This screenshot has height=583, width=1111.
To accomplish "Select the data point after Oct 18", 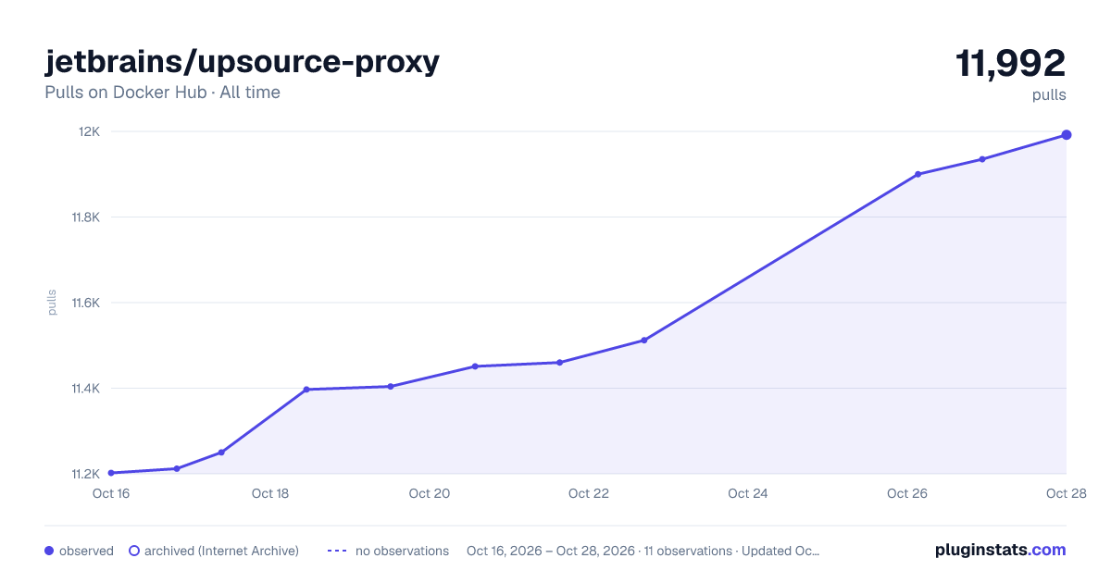I will coord(306,390).
